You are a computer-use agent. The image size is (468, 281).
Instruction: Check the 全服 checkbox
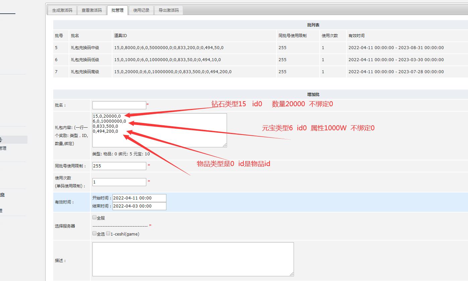coord(94,218)
